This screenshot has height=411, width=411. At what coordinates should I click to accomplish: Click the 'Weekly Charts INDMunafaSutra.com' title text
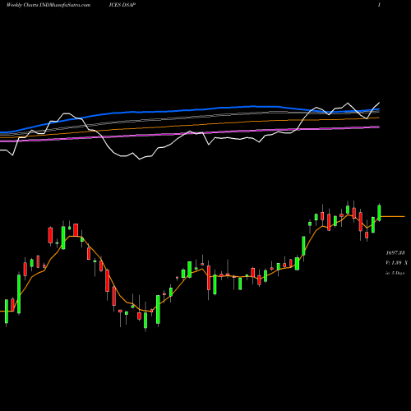(x=48, y=5)
